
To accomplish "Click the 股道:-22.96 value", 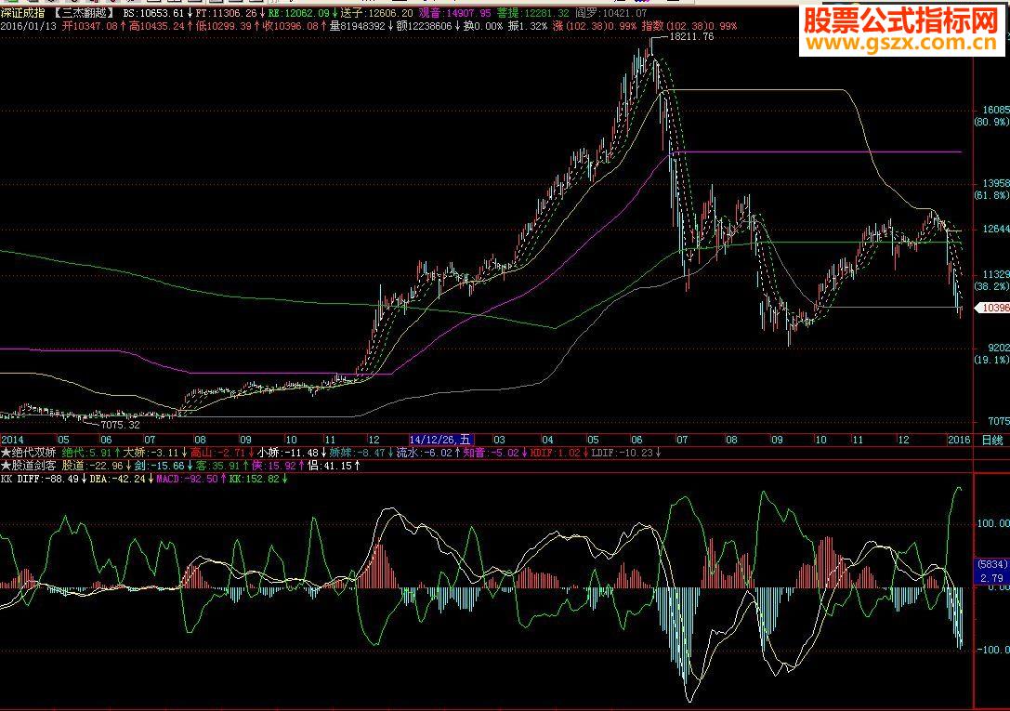I will click(x=92, y=466).
